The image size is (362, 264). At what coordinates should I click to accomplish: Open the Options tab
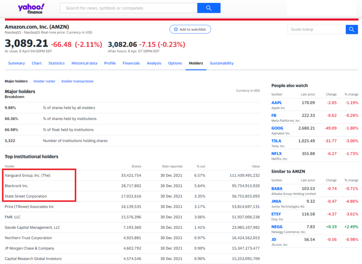coord(175,63)
